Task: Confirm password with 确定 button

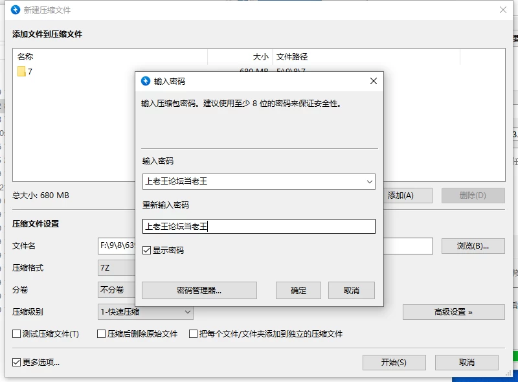Action: tap(298, 290)
